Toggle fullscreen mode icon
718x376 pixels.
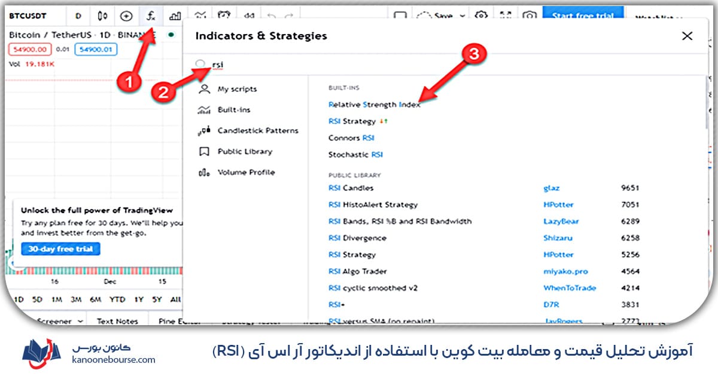506,16
